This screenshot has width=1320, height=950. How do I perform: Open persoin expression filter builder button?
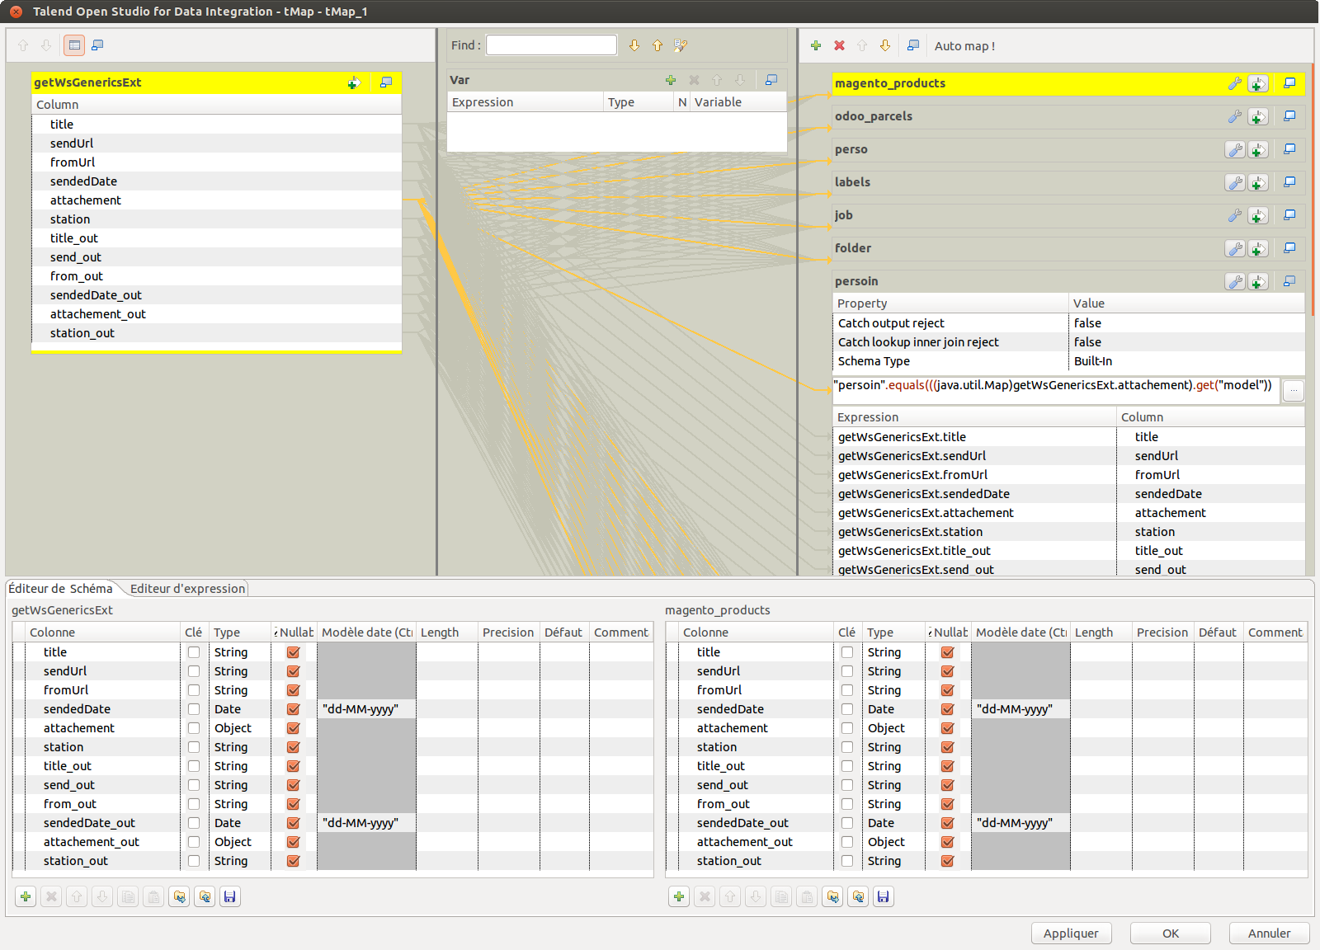1294,390
